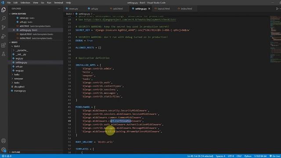The image size is (281, 158).
Task: Switch to the layout.html tab
Action: click(x=164, y=9)
